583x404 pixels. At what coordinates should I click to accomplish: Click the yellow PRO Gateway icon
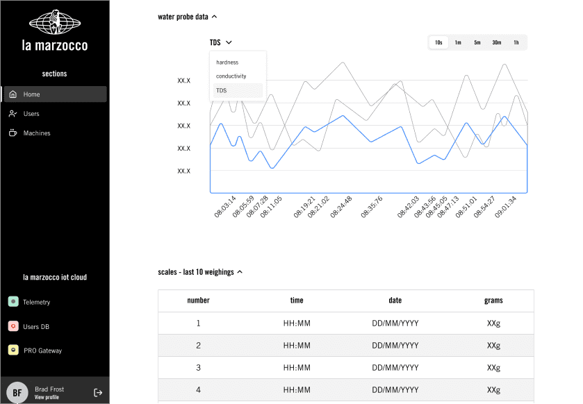tap(13, 350)
